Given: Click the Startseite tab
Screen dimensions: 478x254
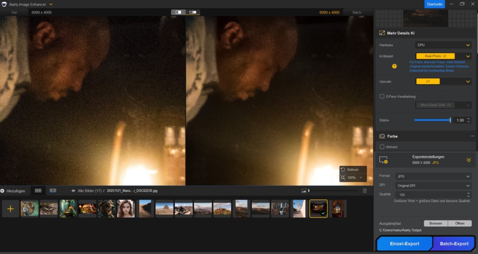Looking at the screenshot, I should [x=434, y=4].
